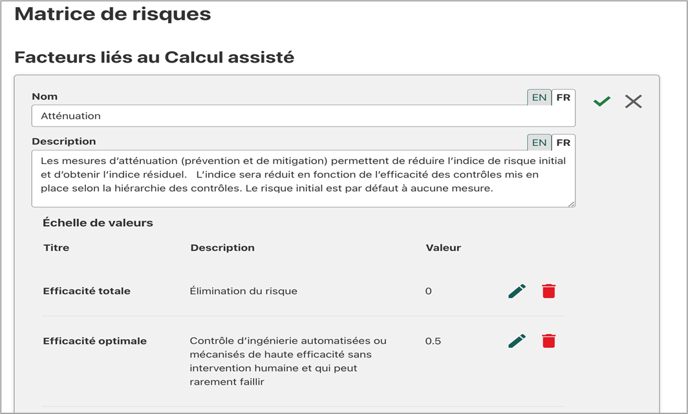
Task: Delete the Efficacité optimale row with the trash
Action: pos(548,341)
